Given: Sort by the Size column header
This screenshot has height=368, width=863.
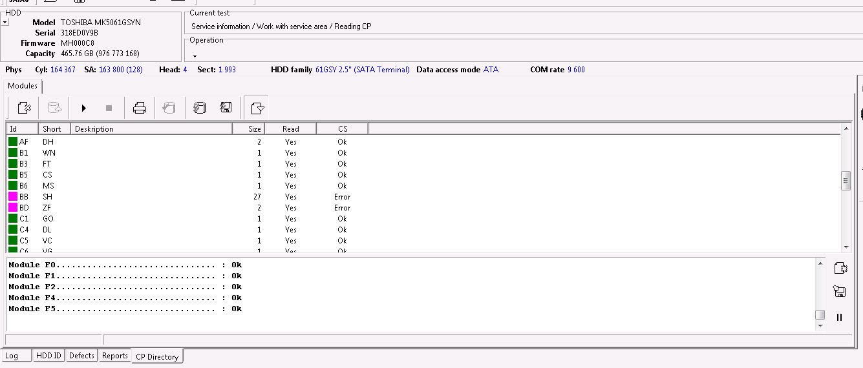Looking at the screenshot, I should point(249,129).
